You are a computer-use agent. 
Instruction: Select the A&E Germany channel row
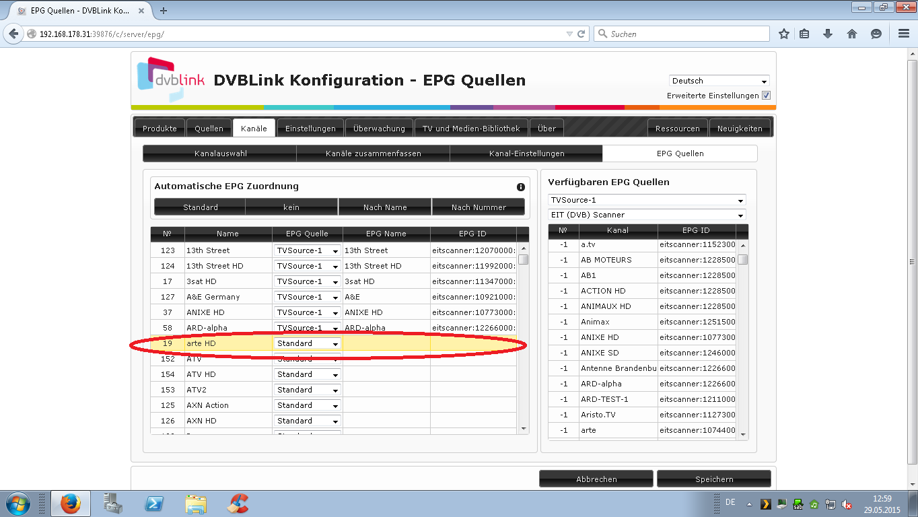[x=334, y=297]
